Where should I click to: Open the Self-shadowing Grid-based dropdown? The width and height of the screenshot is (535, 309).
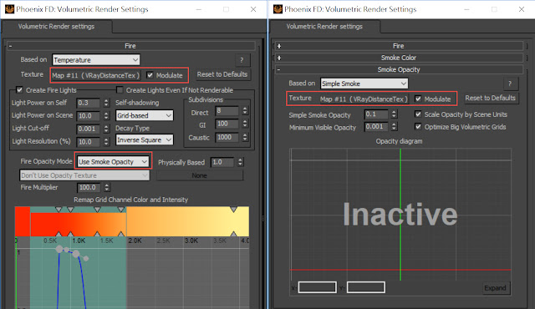[145, 115]
